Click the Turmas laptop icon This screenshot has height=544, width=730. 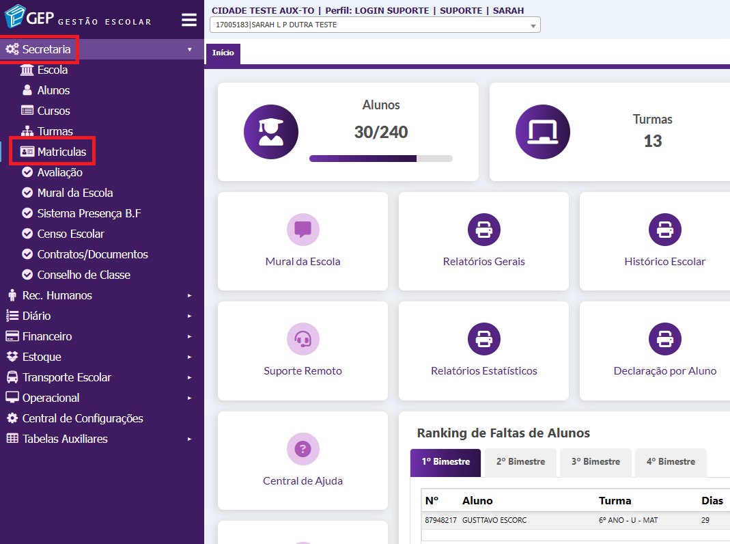542,132
